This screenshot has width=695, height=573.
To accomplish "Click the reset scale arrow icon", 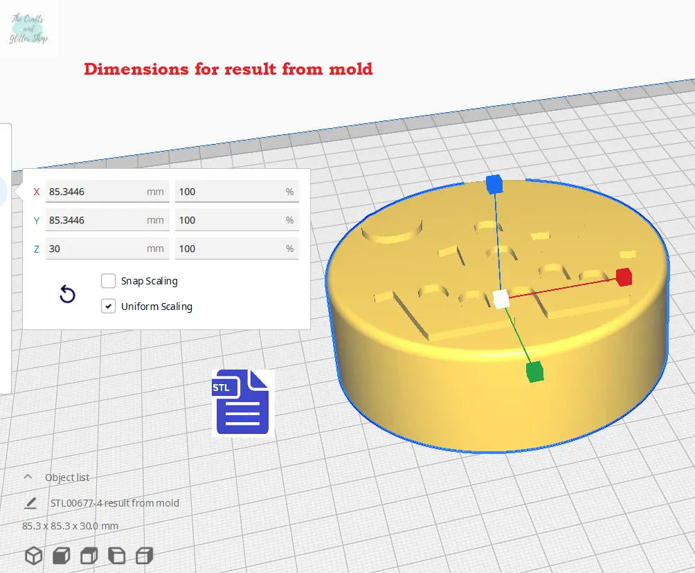I will click(x=67, y=295).
